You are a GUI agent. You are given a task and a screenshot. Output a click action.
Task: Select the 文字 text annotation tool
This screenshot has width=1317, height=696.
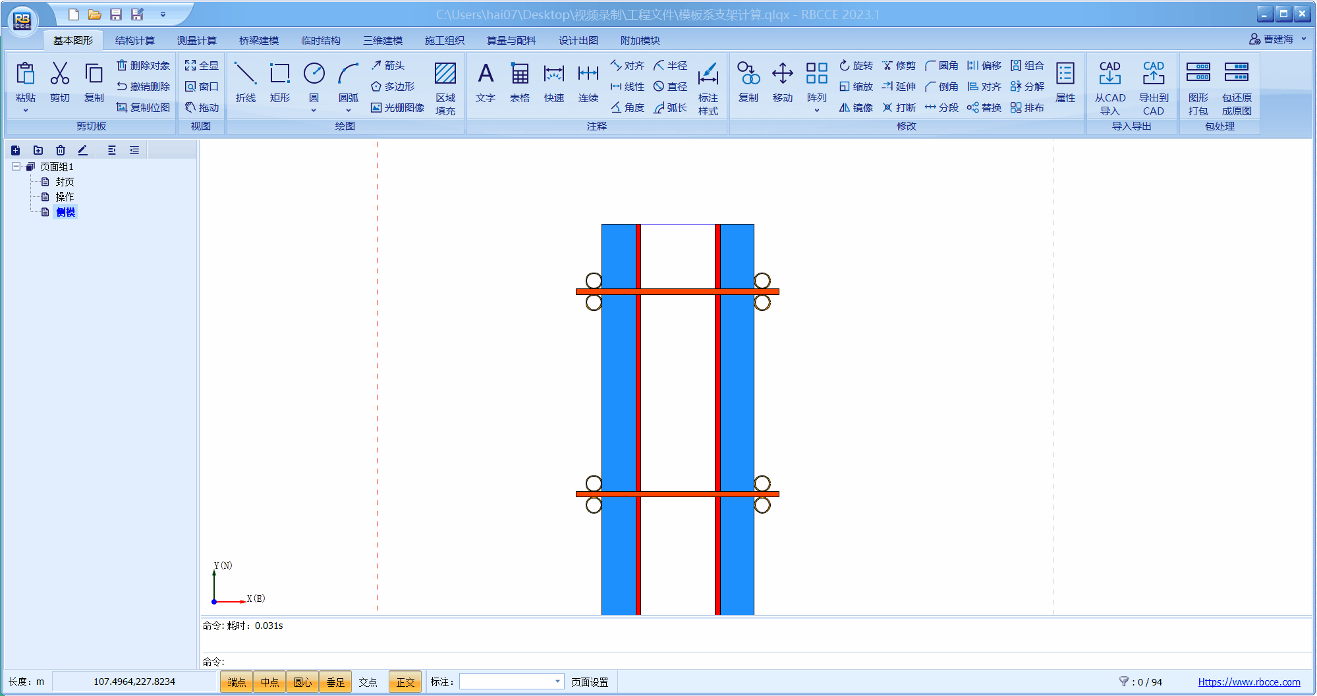point(485,82)
